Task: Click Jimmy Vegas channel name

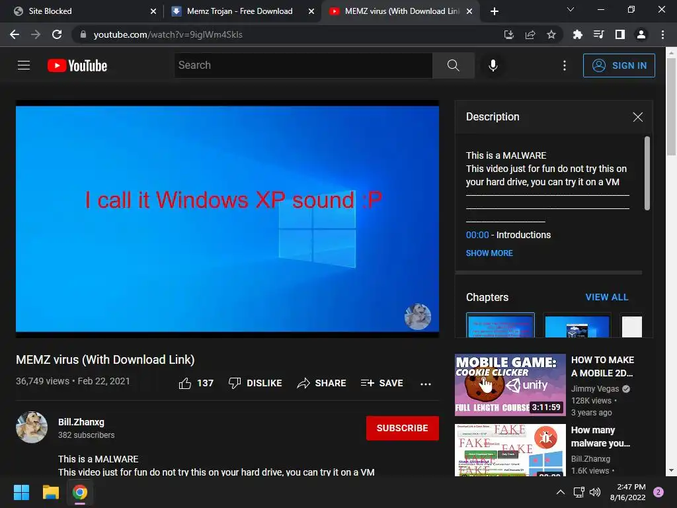Action: (x=595, y=389)
